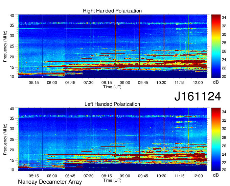Click the 10:30 time label on top plot
This screenshot has height=186, width=230.
(161, 83)
